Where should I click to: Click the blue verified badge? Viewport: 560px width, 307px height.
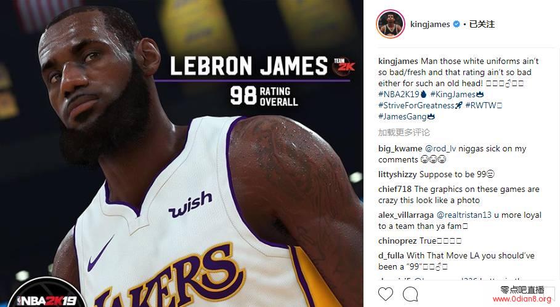[x=457, y=24]
